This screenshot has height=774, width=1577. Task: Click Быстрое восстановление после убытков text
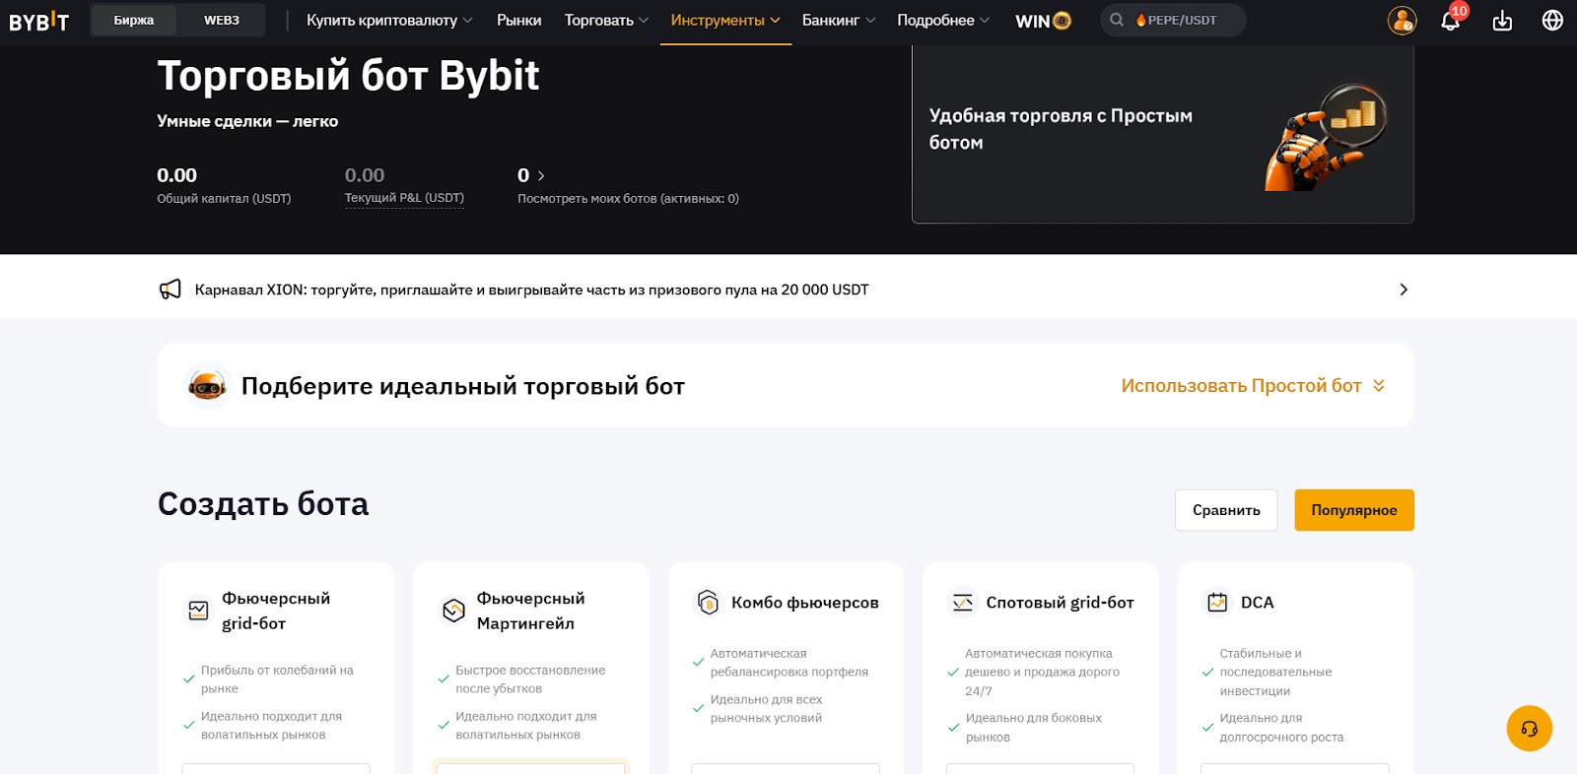click(x=530, y=679)
